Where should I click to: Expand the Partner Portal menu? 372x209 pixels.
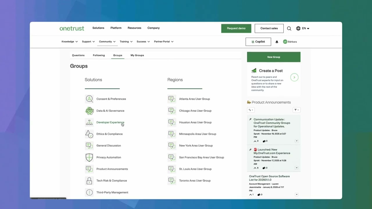(x=164, y=42)
